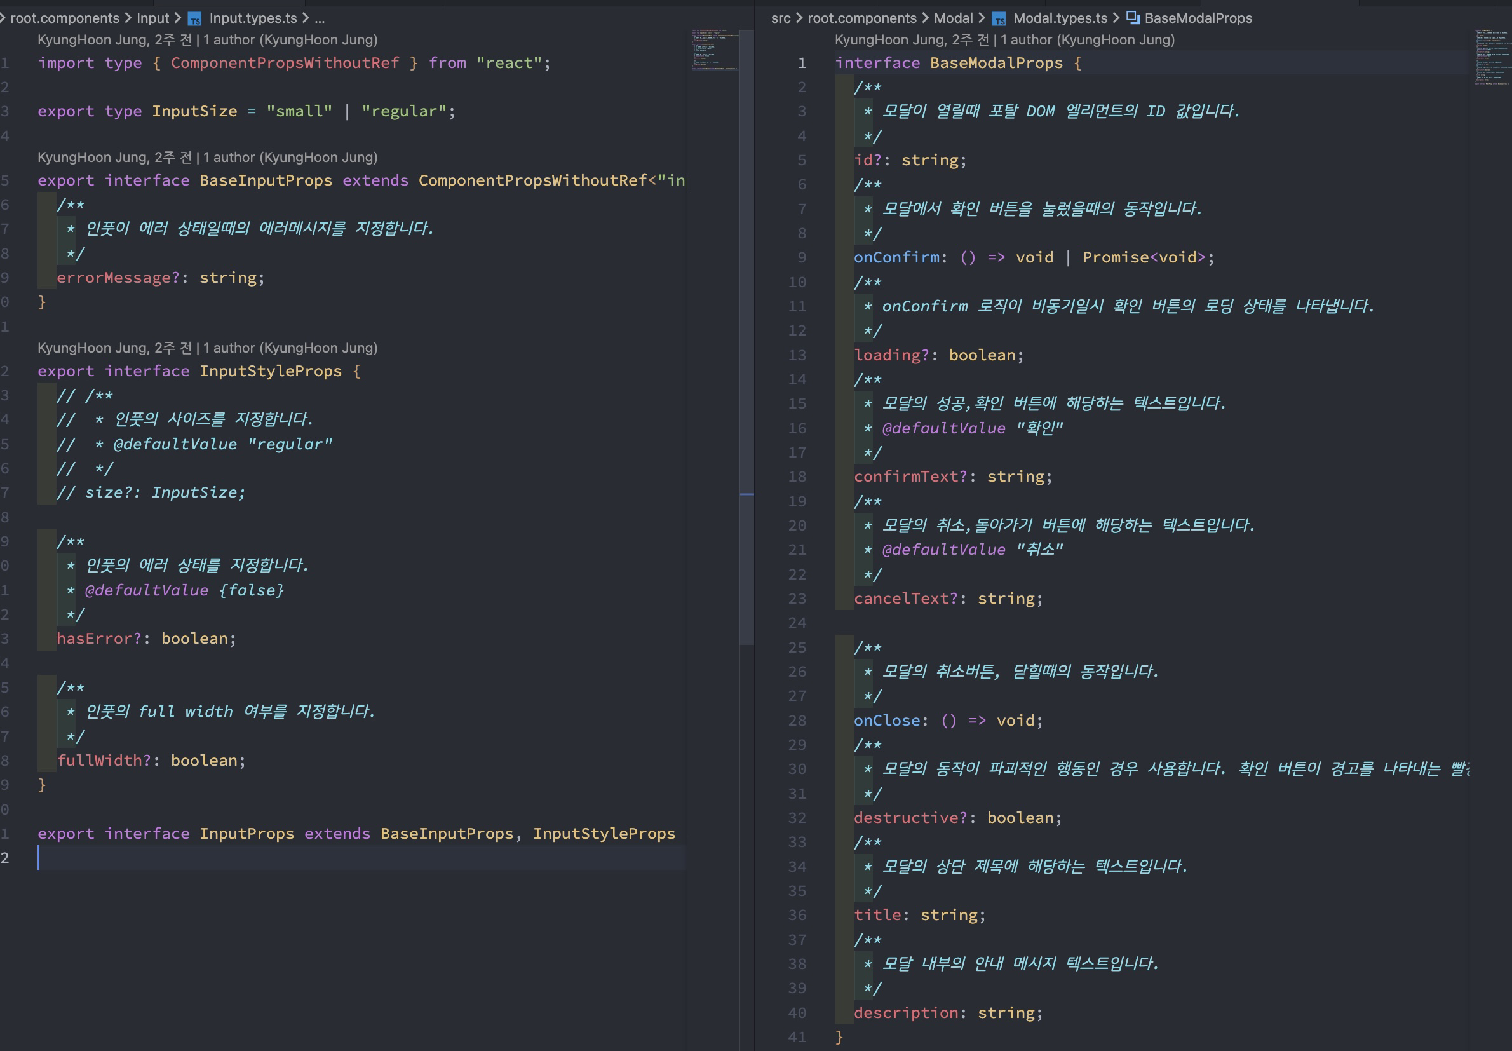Open the Modal folder breadcrumb

(x=952, y=18)
